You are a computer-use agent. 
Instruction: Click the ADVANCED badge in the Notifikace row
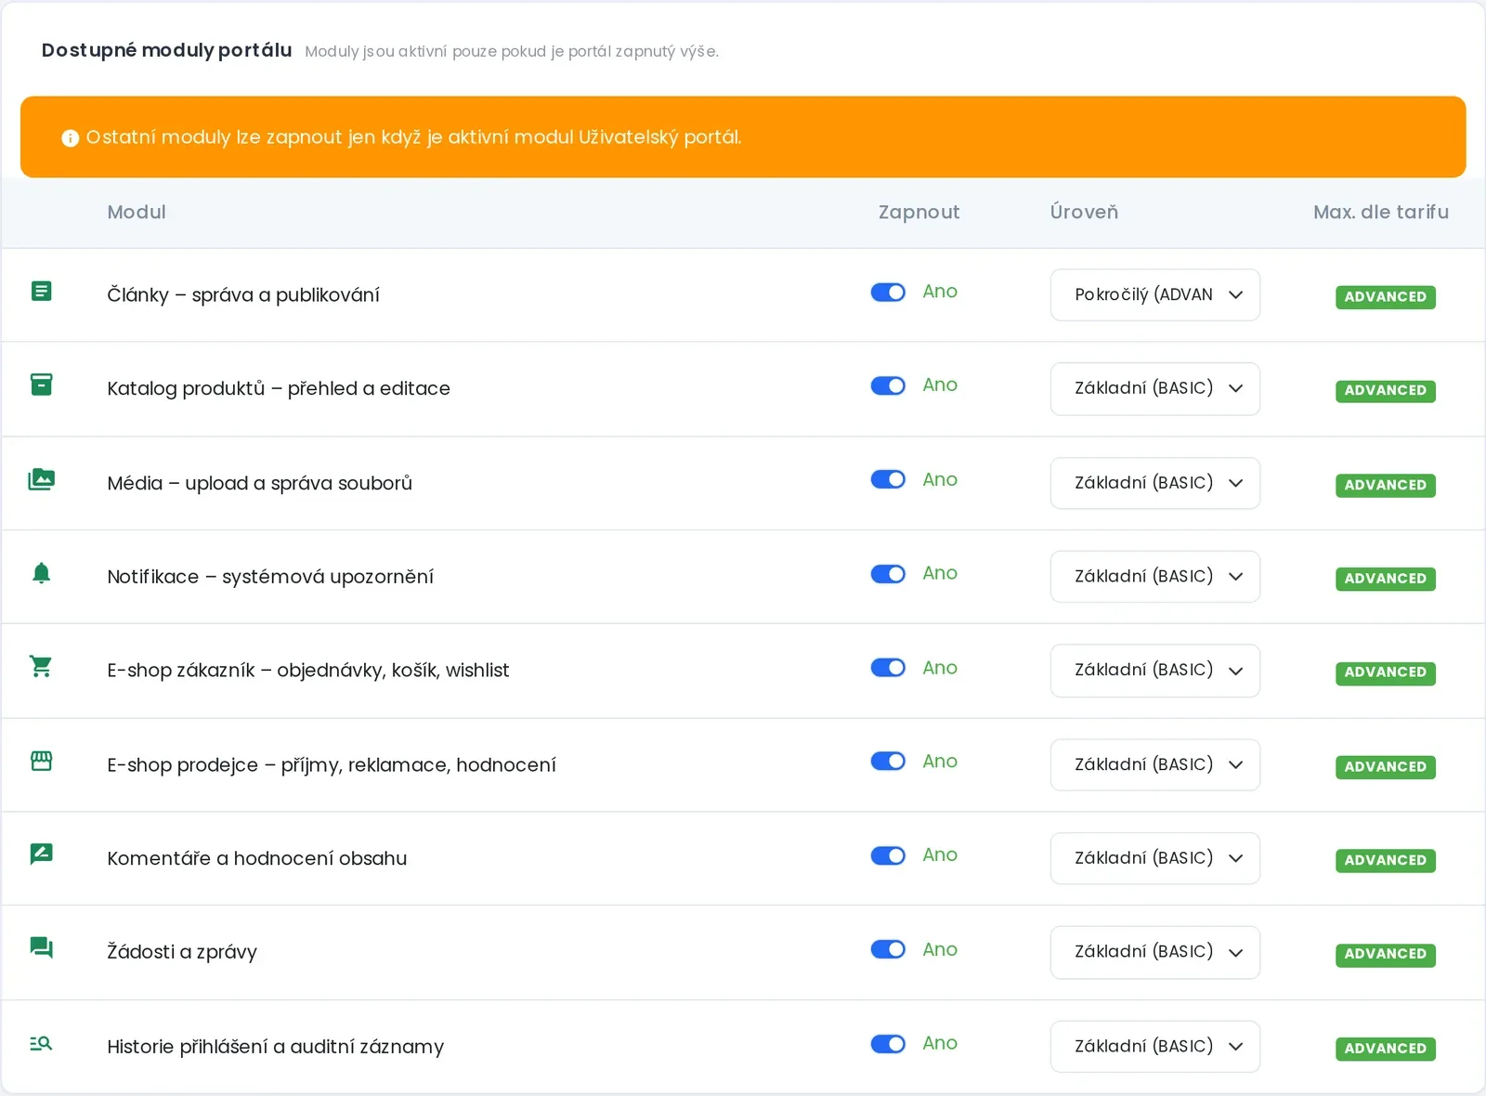tap(1385, 579)
